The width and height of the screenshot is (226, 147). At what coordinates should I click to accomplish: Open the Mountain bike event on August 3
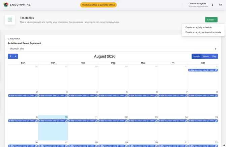(53, 96)
